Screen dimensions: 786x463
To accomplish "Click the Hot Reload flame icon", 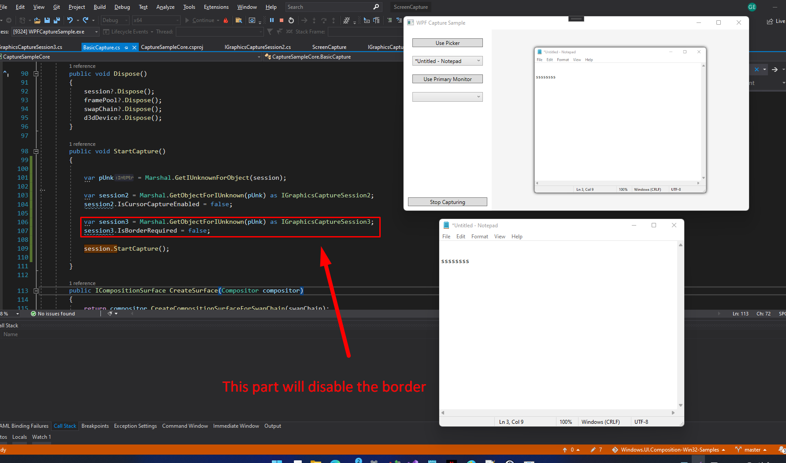I will (226, 20).
